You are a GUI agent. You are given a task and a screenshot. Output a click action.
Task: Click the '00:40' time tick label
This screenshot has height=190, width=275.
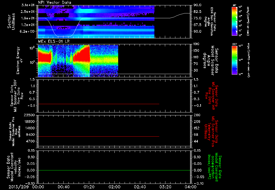(x=63, y=187)
